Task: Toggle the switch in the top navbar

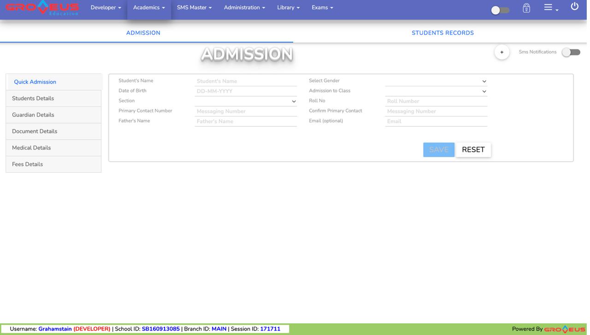Action: (x=500, y=10)
